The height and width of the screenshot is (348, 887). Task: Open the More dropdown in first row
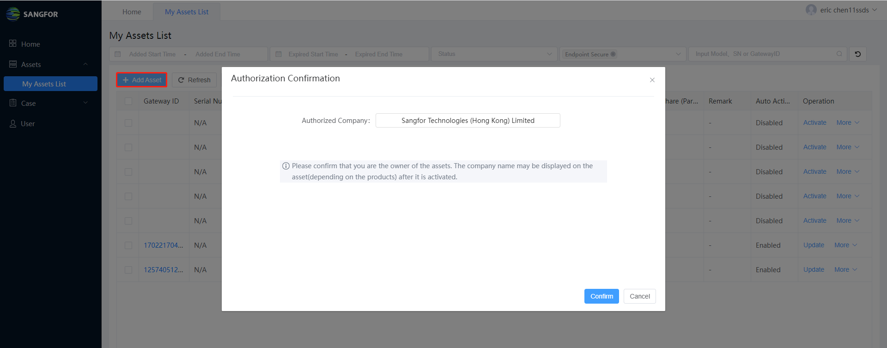pos(847,122)
